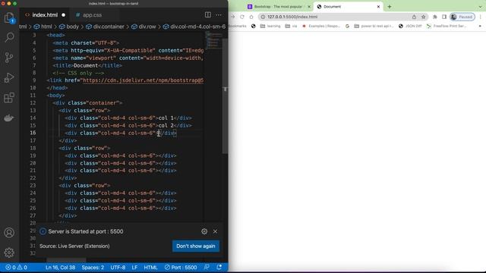Switch to the index.html tab
This screenshot has width=486, height=273.
(x=46, y=15)
